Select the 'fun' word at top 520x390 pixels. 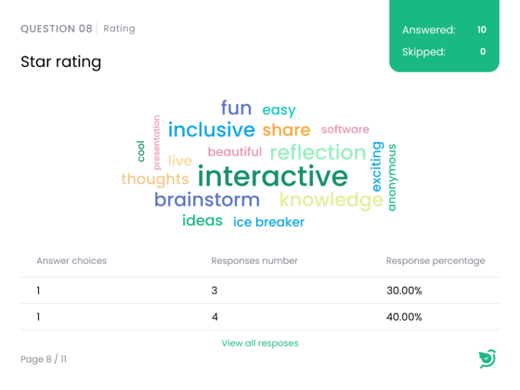[x=236, y=108]
